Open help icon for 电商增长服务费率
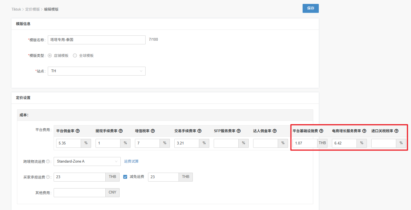Image resolution: width=411 pixels, height=210 pixels. click(364, 131)
